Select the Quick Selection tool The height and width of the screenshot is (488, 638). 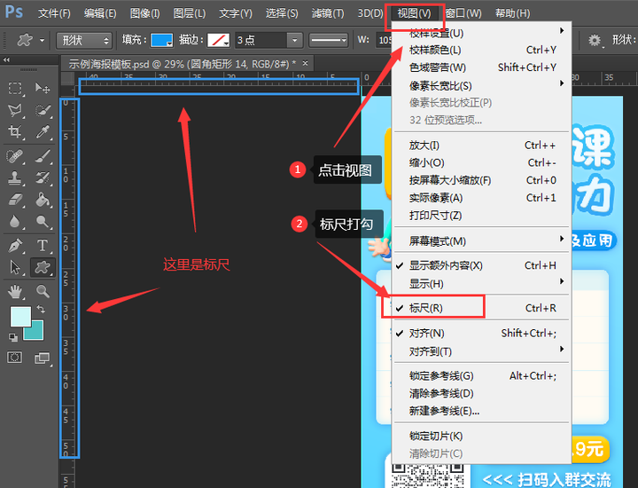coord(43,110)
